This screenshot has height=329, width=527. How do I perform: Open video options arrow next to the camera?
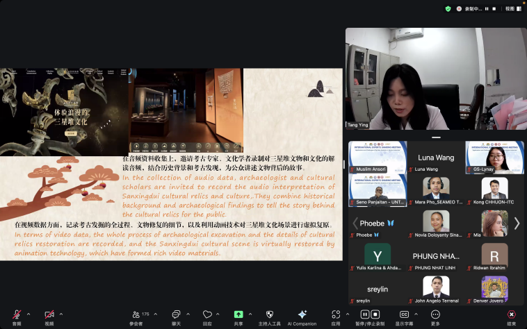60,312
